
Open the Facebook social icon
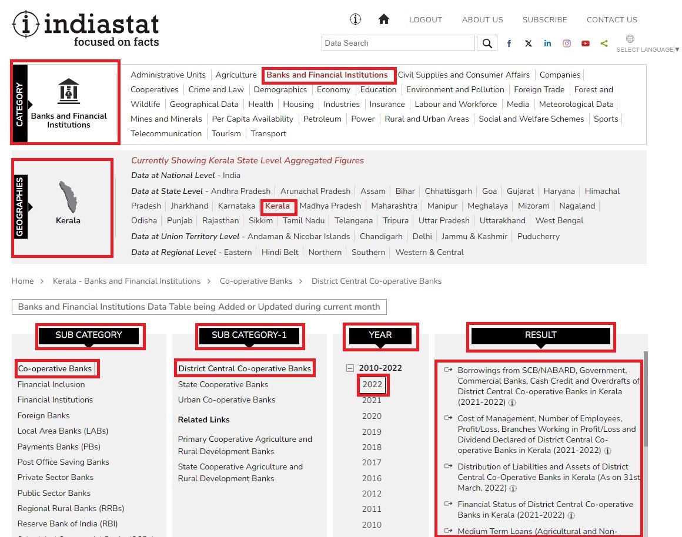tap(509, 43)
